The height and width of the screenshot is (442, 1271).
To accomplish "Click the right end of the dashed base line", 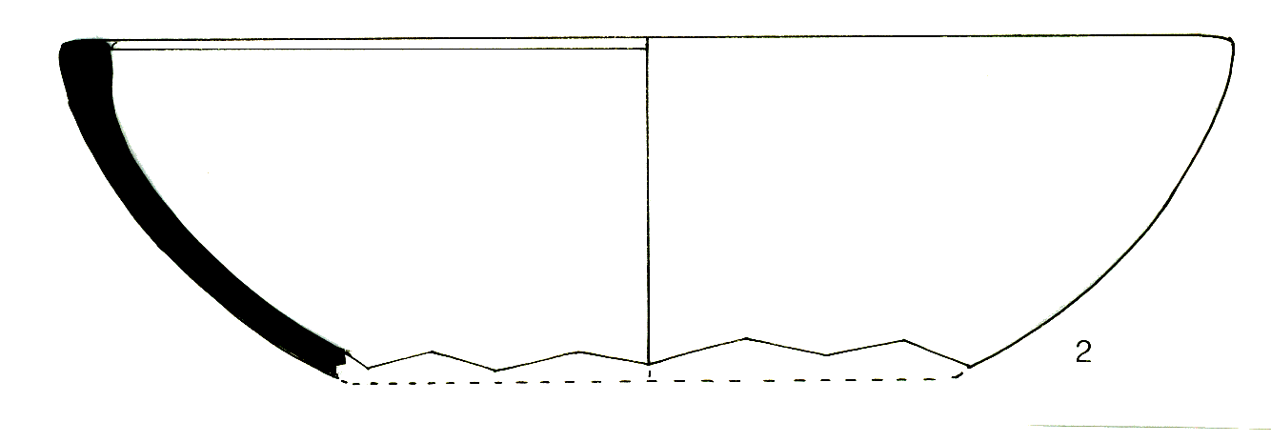I will coord(958,377).
